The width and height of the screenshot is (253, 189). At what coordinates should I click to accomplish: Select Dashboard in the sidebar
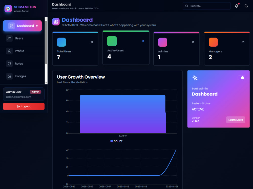coord(22,26)
